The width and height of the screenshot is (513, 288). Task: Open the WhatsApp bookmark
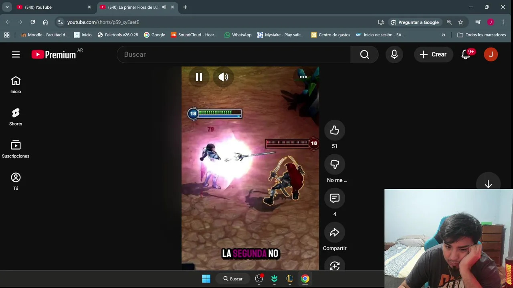pos(238,35)
